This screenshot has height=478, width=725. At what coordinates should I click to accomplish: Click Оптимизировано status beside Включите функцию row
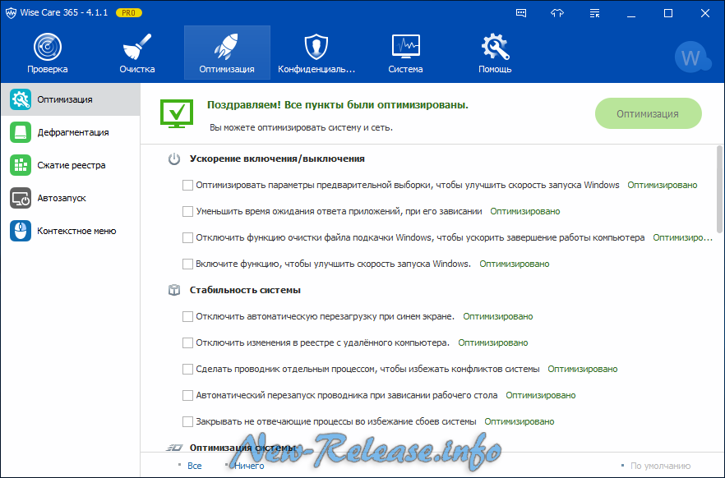coord(515,264)
